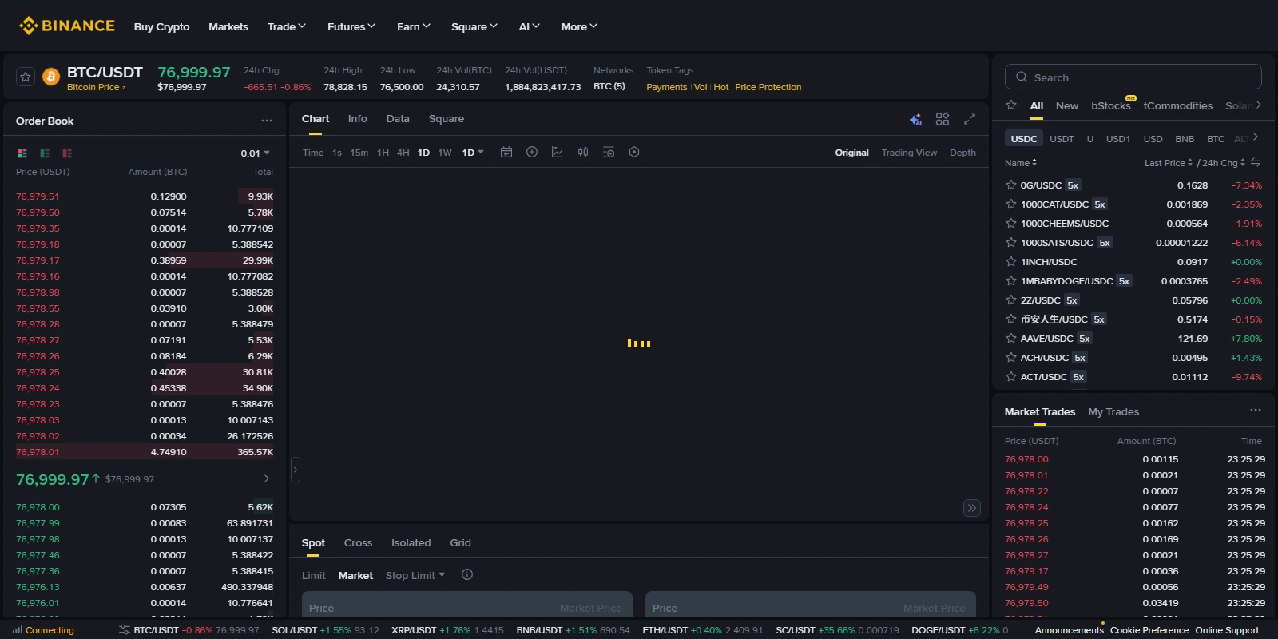
Task: Collapse the order book with side arrow
Action: click(295, 470)
